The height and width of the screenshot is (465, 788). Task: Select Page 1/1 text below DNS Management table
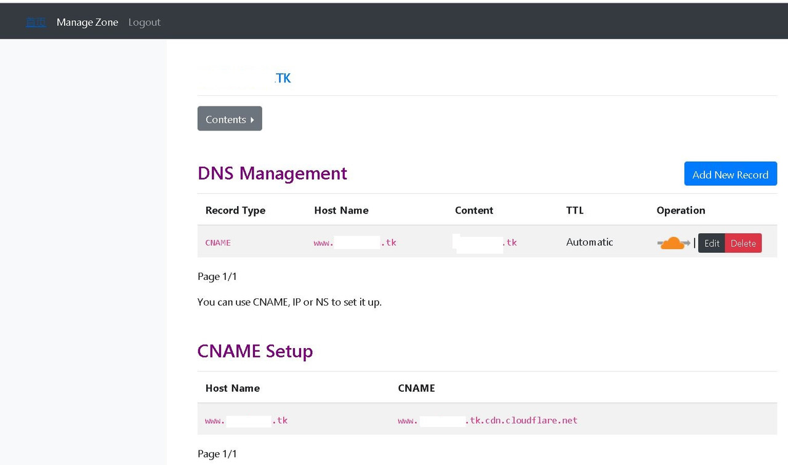[x=217, y=277]
